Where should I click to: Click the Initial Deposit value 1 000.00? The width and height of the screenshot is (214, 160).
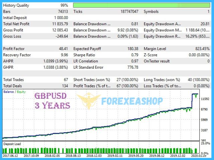61,18
